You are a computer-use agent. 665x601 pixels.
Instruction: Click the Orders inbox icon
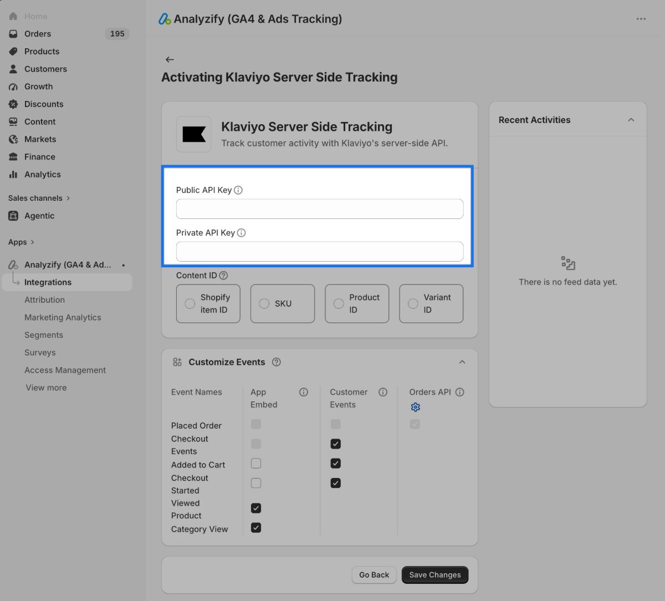coord(13,34)
